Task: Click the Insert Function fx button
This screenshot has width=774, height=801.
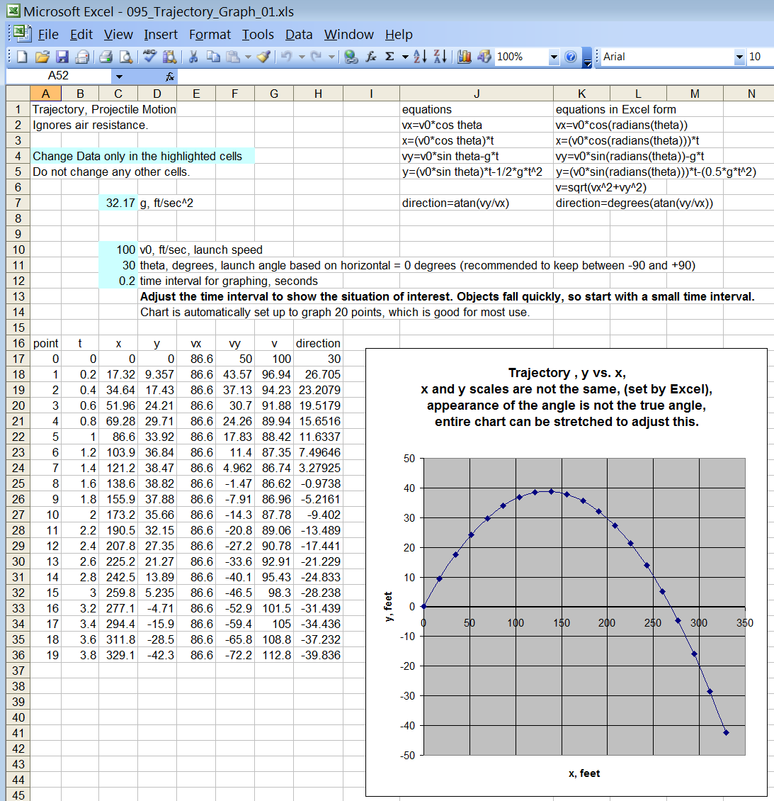Action: coord(170,76)
